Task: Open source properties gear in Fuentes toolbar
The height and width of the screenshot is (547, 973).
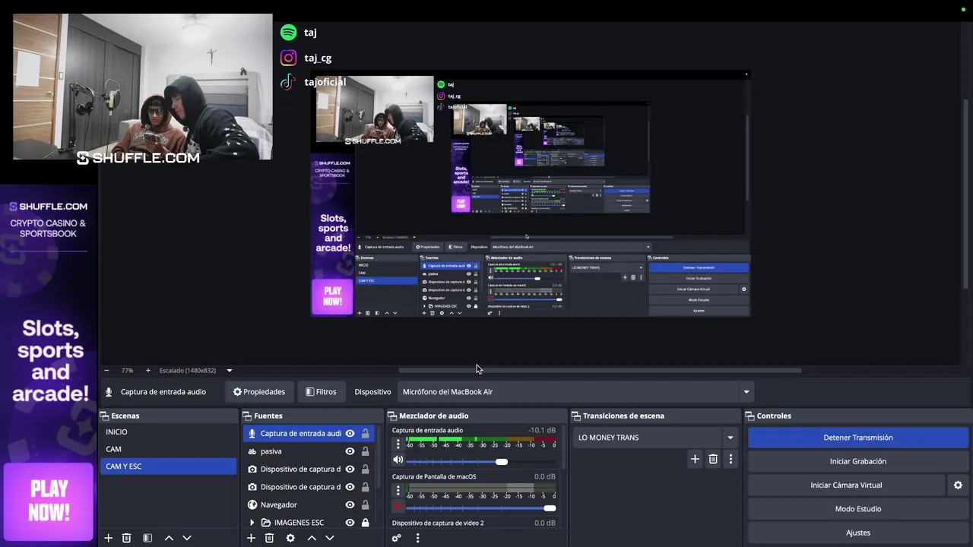Action: [290, 538]
